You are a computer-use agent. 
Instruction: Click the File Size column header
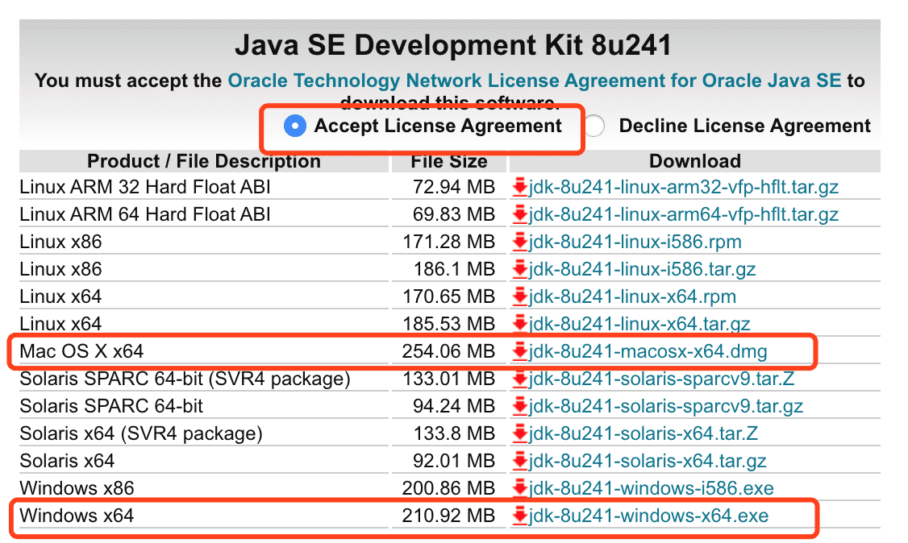point(449,161)
